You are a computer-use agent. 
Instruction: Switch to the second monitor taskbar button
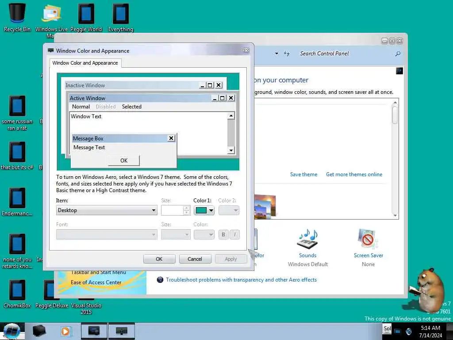coord(122,331)
